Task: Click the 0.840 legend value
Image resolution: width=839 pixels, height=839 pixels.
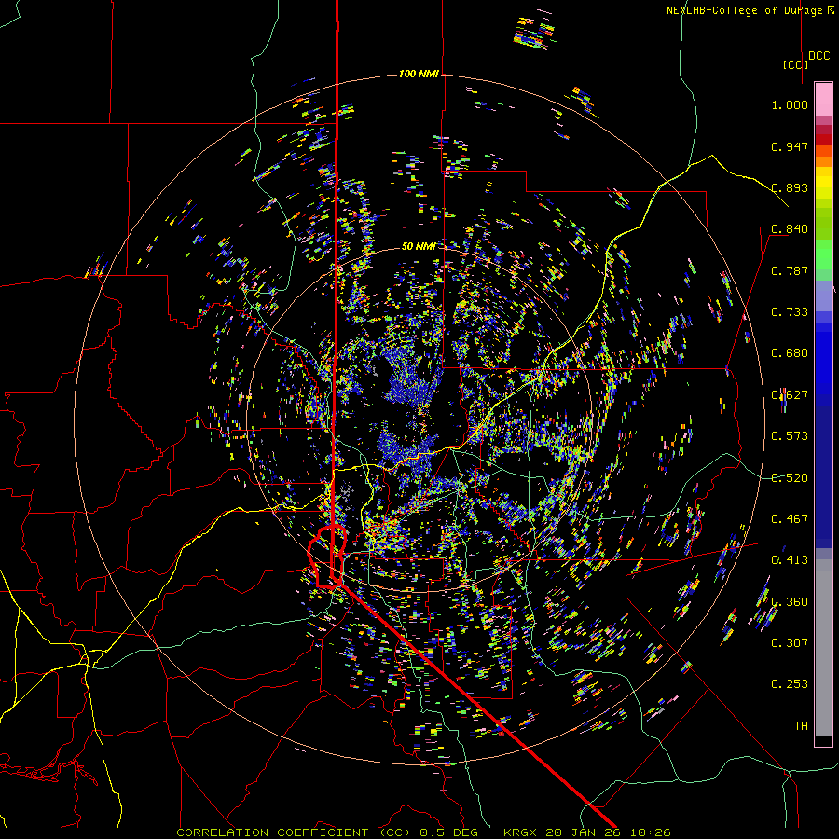Action: click(x=790, y=229)
